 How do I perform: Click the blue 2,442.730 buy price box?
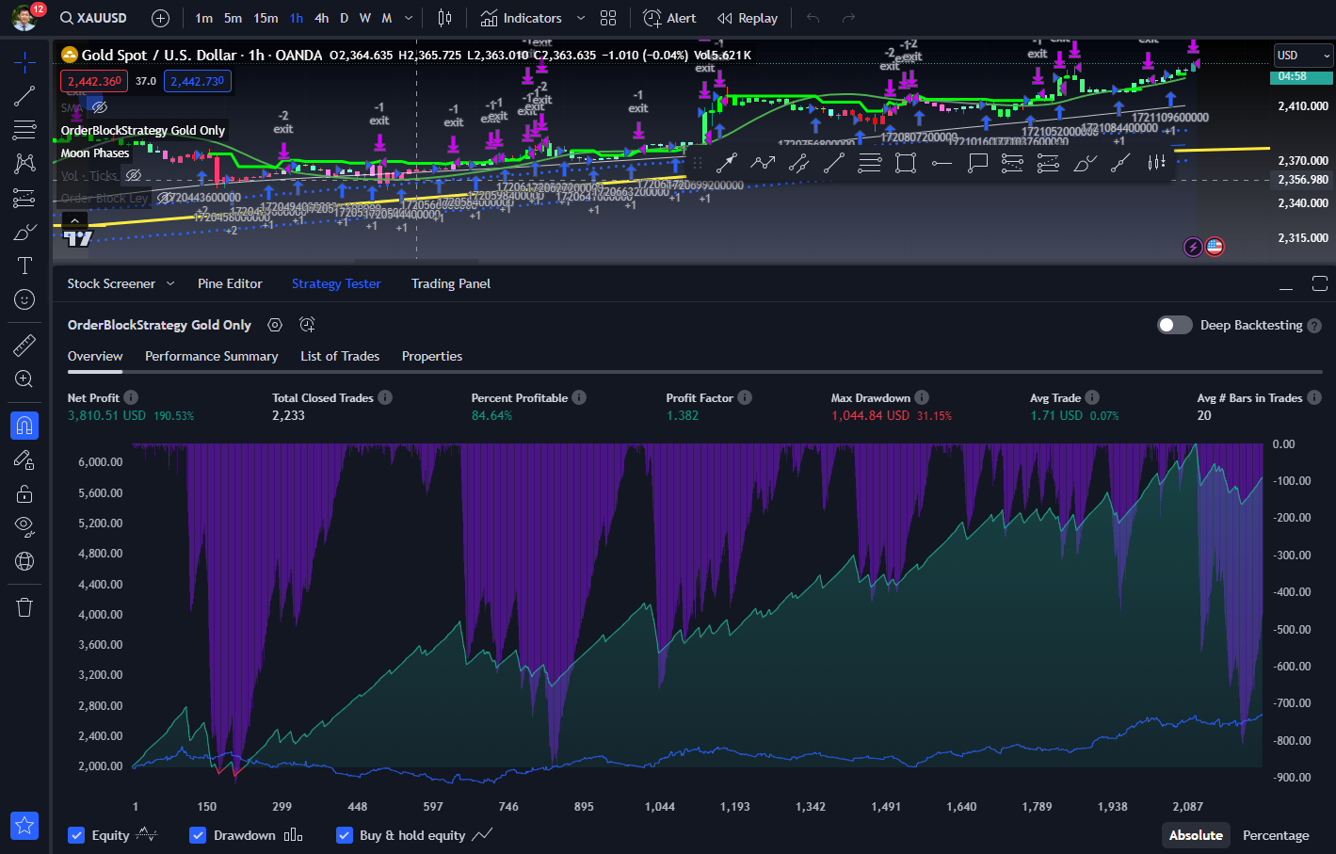198,81
